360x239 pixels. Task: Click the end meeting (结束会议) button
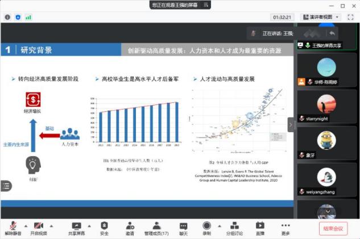[x=333, y=228]
